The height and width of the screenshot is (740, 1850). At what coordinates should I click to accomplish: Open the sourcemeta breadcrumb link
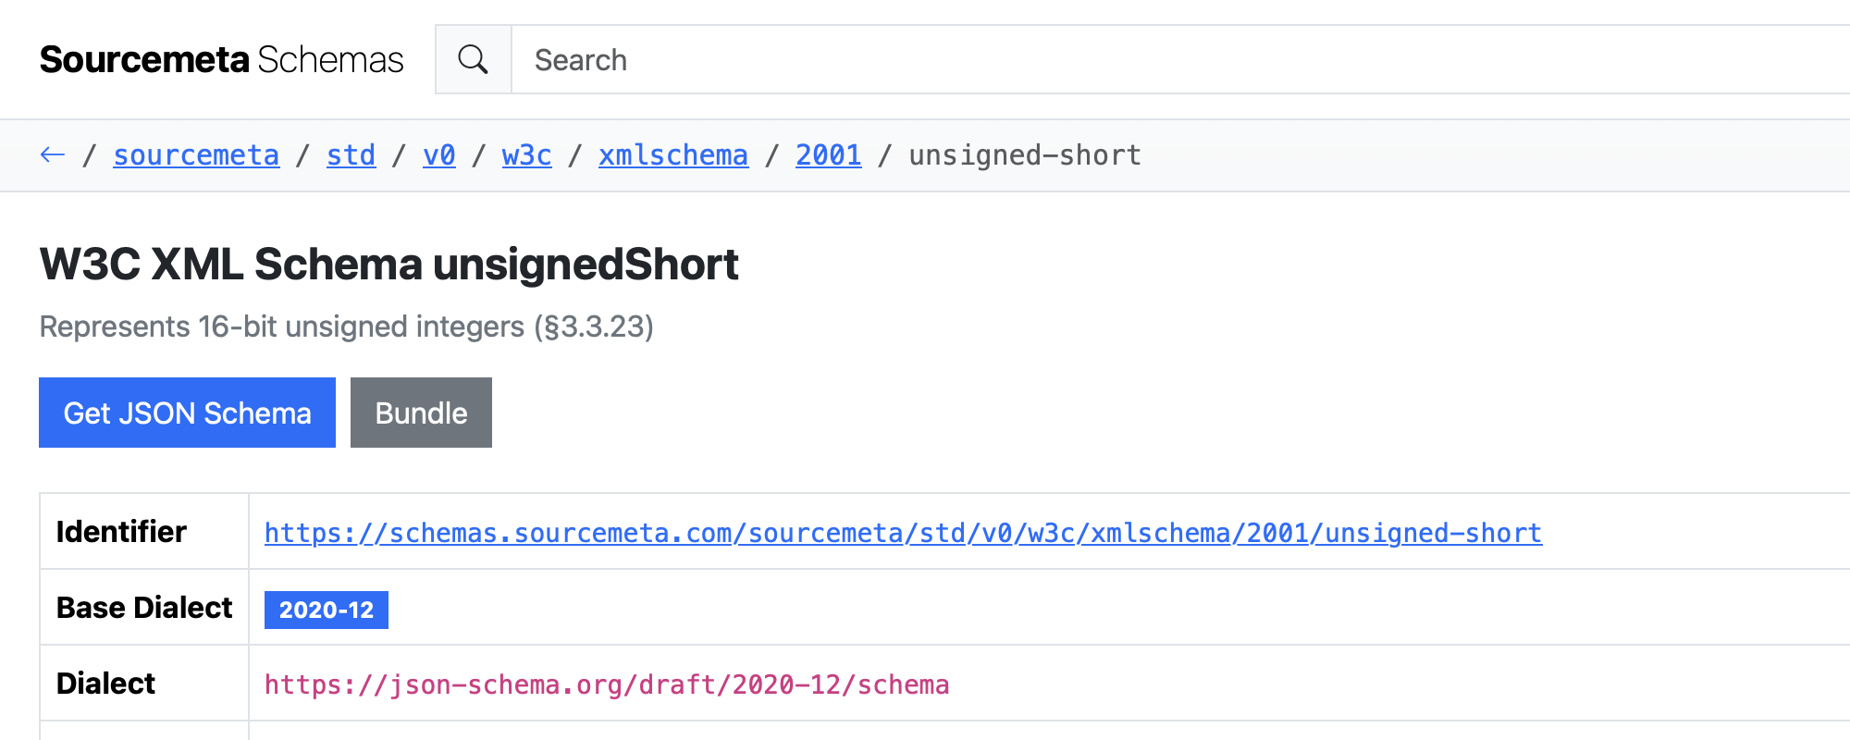195,155
